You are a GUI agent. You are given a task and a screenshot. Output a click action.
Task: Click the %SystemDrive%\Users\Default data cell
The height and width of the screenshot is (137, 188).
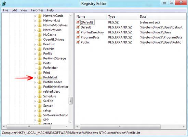(161, 27)
